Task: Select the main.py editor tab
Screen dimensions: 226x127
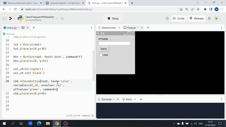Action: click(12, 28)
